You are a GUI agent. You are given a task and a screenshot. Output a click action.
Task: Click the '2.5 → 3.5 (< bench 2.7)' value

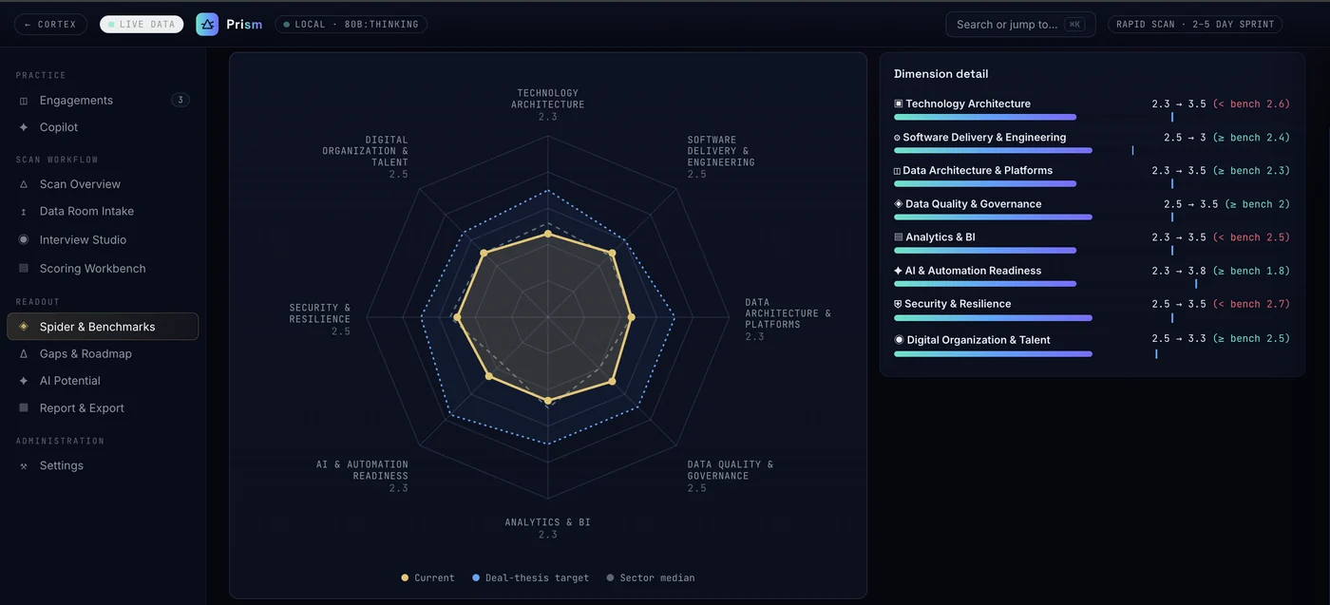click(1221, 304)
